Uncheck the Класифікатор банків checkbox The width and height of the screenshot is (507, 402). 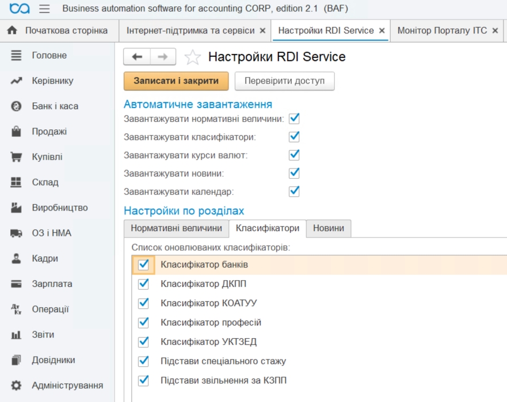coord(143,265)
